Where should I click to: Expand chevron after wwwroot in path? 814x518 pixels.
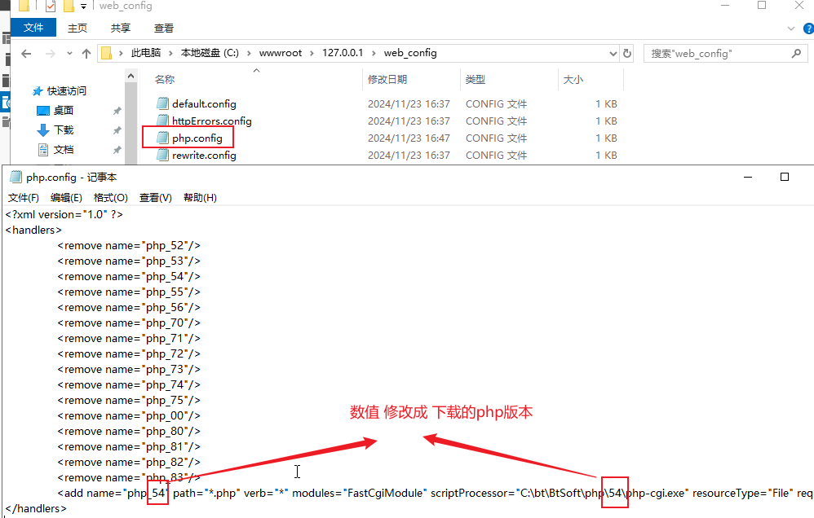pyautogui.click(x=312, y=54)
